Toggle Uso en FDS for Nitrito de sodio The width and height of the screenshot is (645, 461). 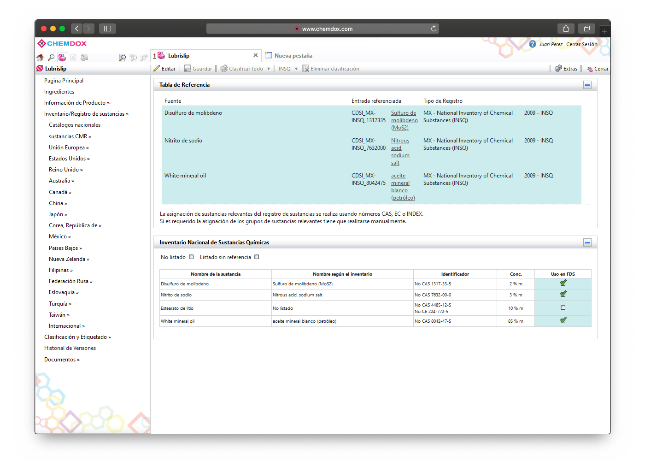[563, 295]
